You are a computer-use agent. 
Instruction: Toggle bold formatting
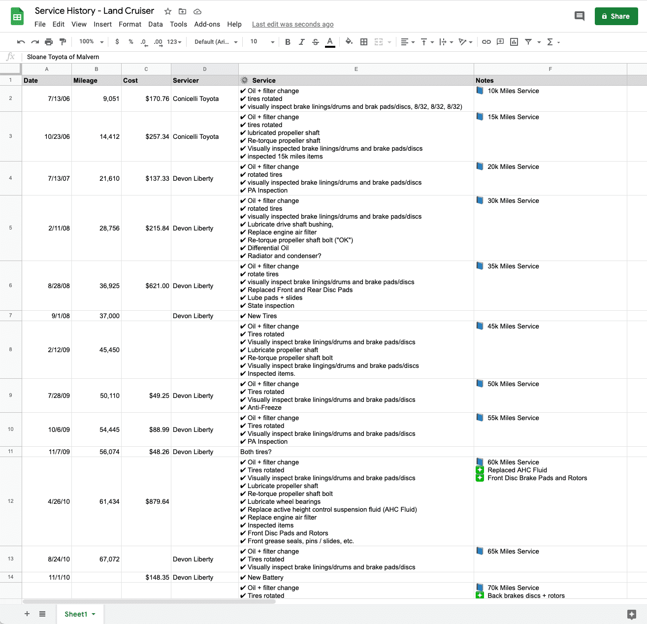[288, 42]
